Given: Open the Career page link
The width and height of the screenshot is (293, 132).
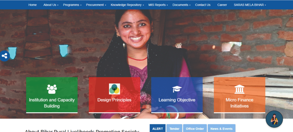Looking at the screenshot, I should 222,5.
